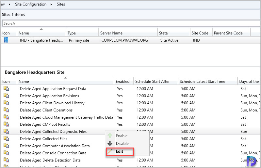This screenshot has width=261, height=168.
Task: Open the Site Configuration breadcrumb
Action: [x=31, y=4]
